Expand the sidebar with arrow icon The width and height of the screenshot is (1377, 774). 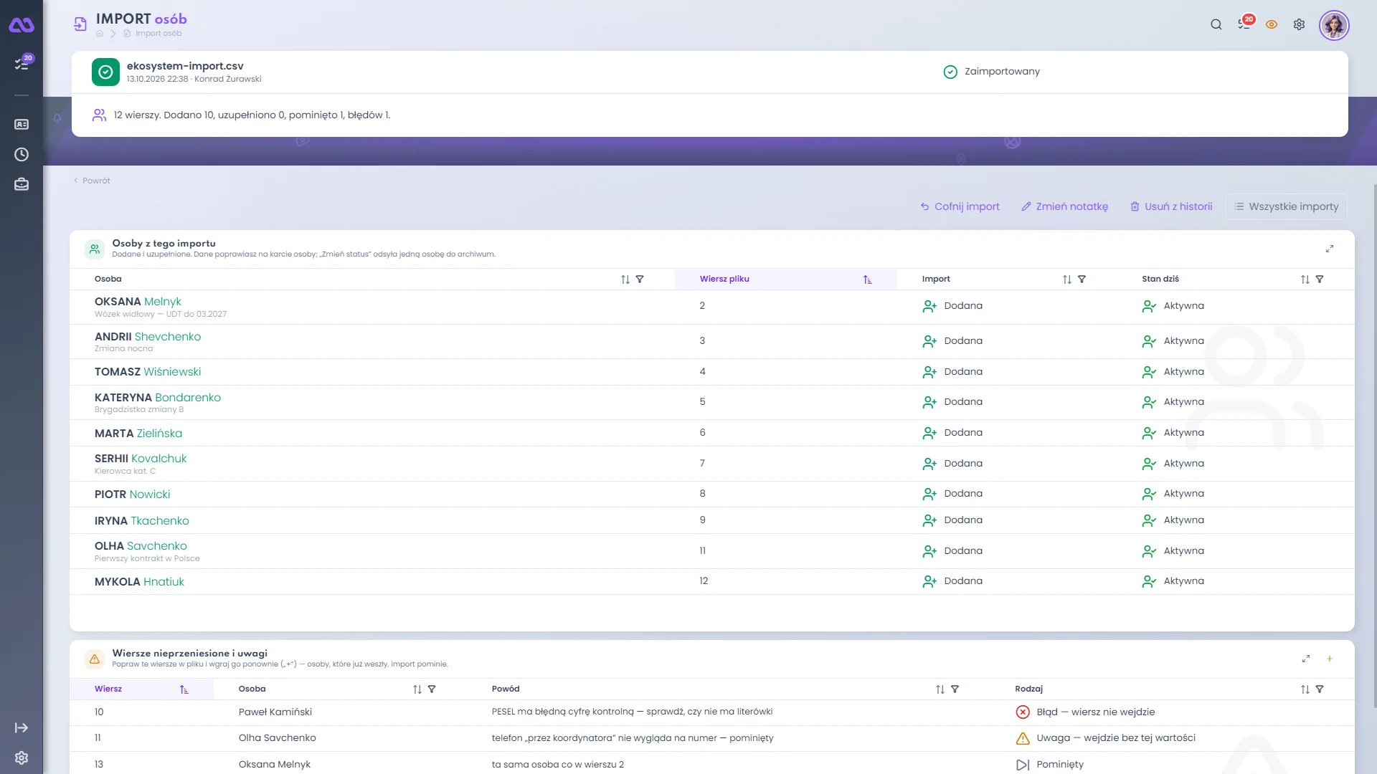coord(22,728)
